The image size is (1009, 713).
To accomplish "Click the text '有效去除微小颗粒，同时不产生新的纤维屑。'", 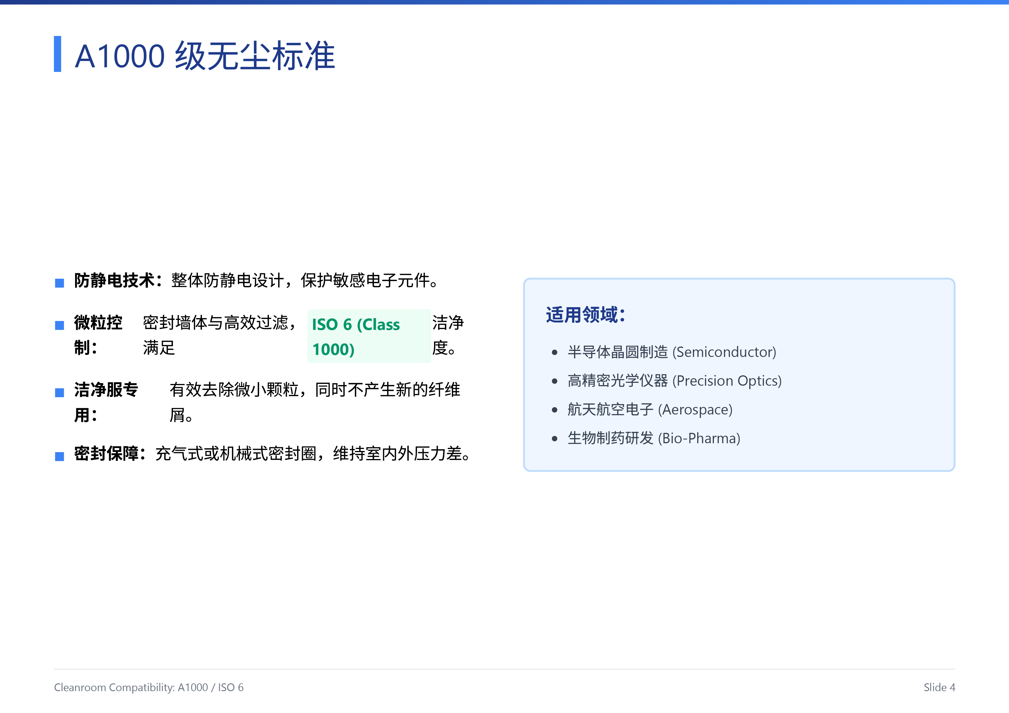I will pyautogui.click(x=315, y=402).
